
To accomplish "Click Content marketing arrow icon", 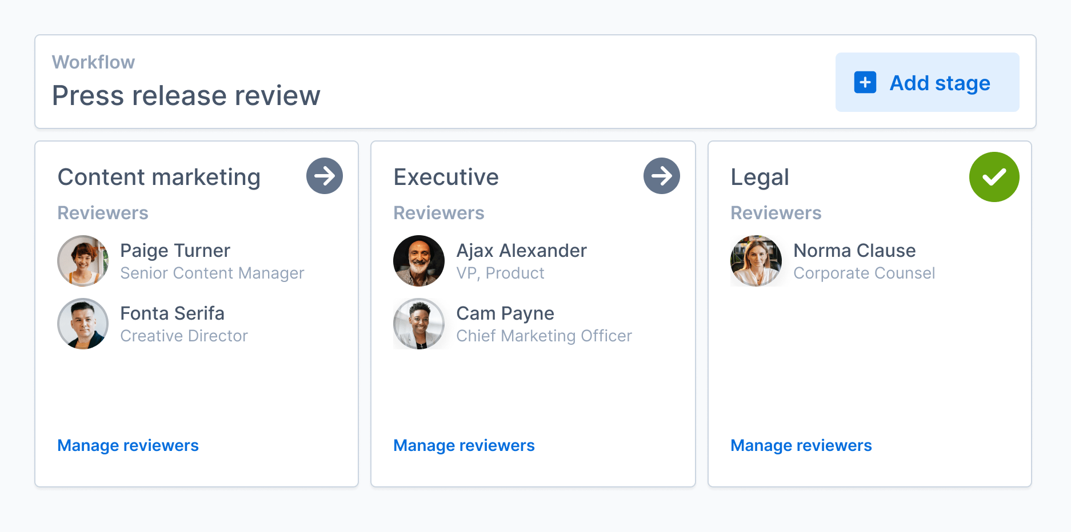I will 324,176.
